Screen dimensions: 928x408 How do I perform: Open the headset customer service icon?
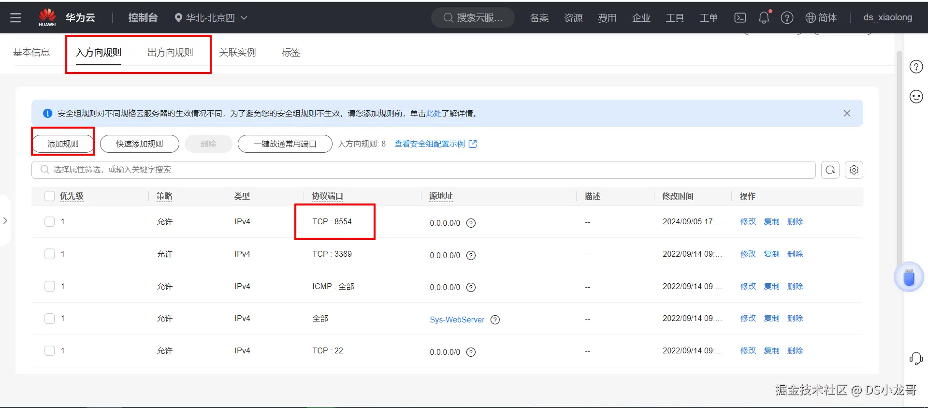pos(916,358)
